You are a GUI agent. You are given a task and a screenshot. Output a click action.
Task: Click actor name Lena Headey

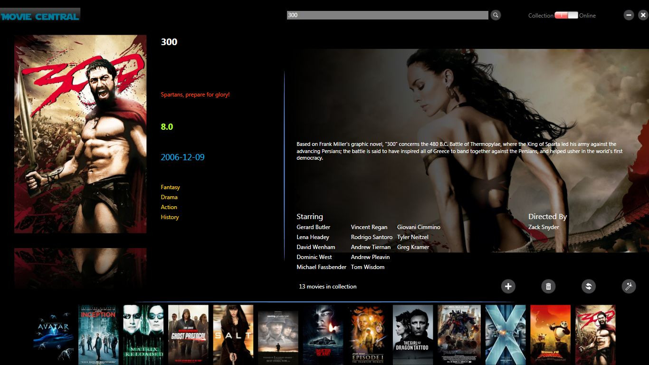click(313, 237)
